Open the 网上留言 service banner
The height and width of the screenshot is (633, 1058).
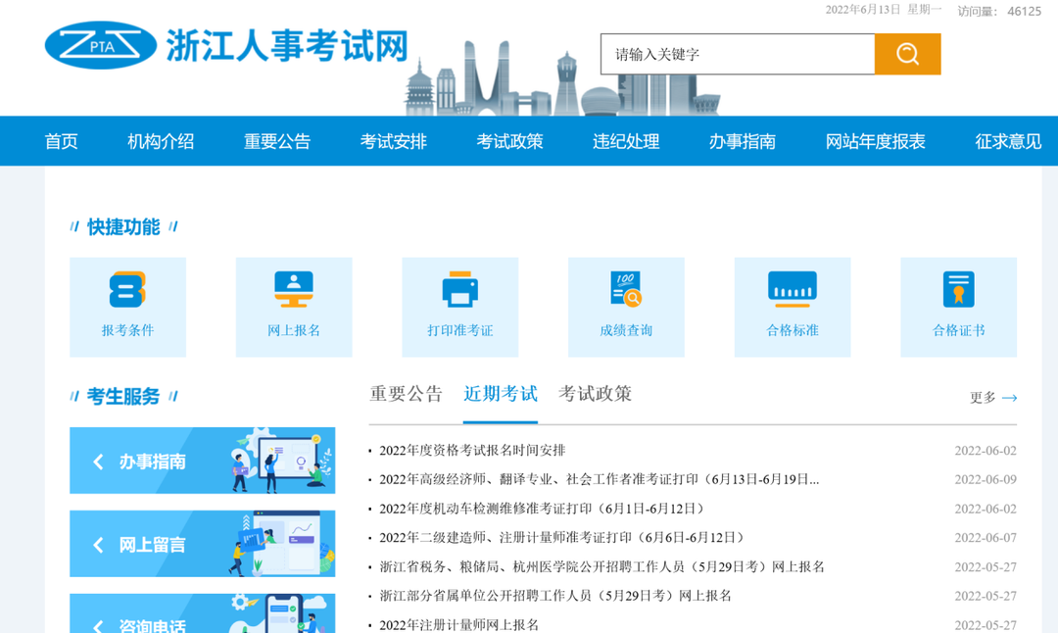click(x=203, y=544)
